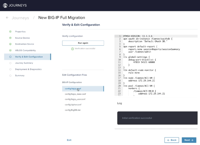Go to the Journeys breadcrumb link

point(20,18)
